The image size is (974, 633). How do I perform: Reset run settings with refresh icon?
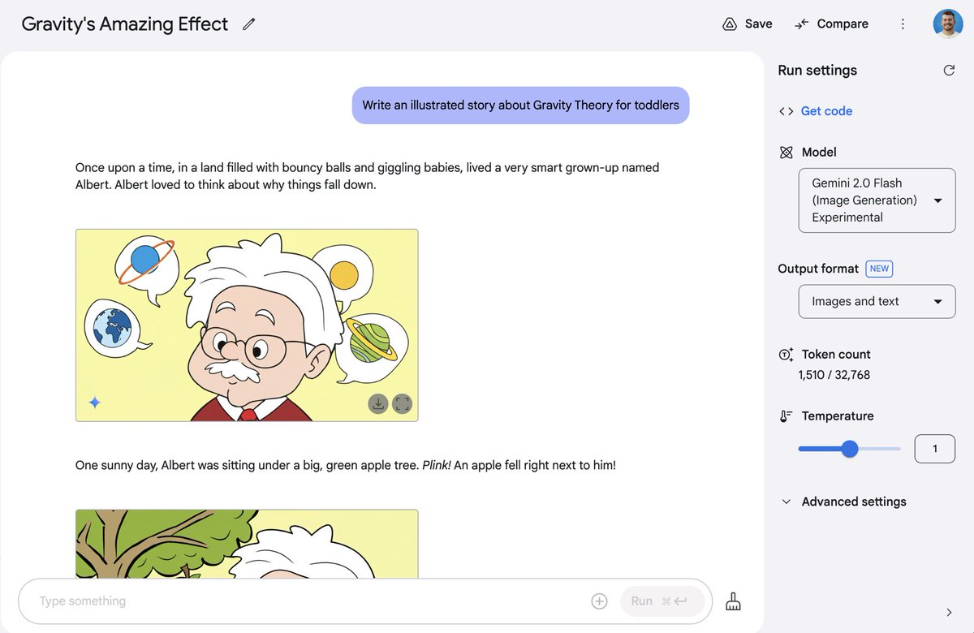coord(949,71)
